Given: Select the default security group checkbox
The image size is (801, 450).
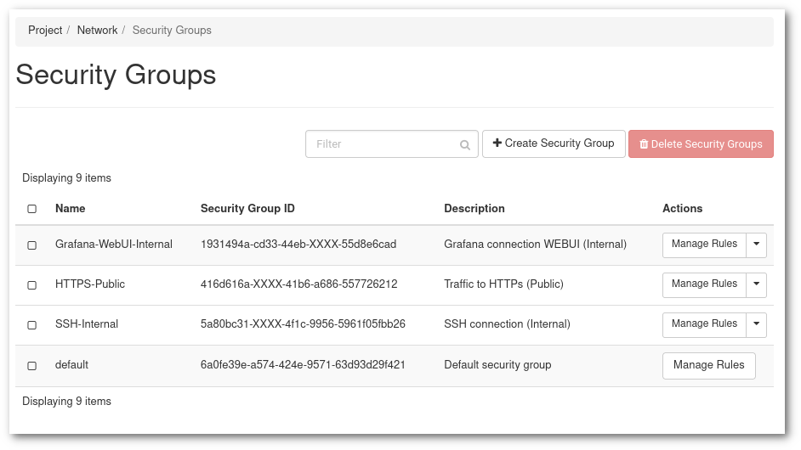Looking at the screenshot, I should click(32, 366).
